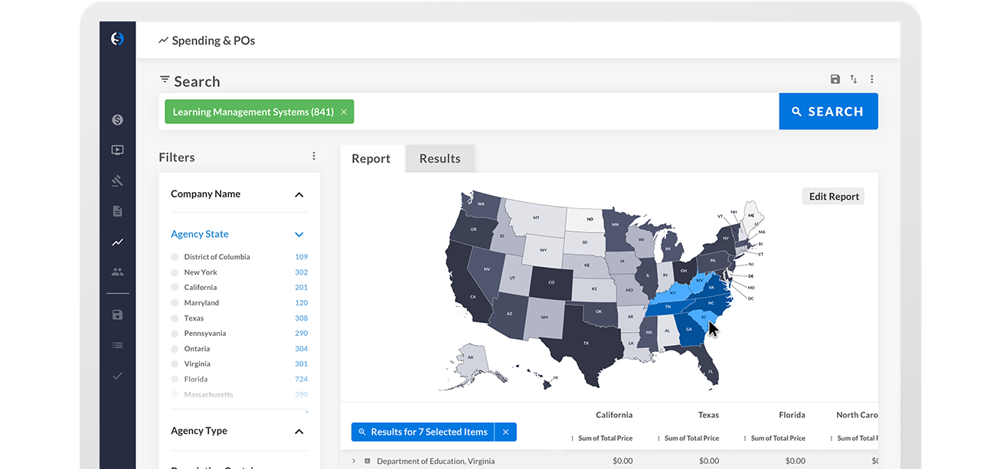Click the Edit Report button
This screenshot has height=469, width=1000.
pyautogui.click(x=833, y=197)
